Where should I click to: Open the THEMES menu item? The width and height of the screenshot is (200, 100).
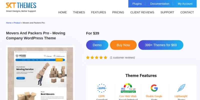click(x=79, y=12)
